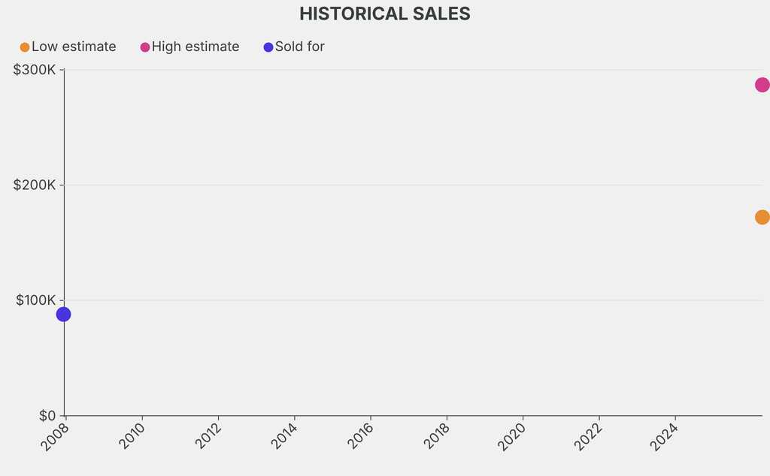Click the 2010 x-axis label

click(x=132, y=435)
